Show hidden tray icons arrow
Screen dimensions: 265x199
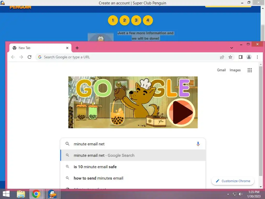228,194
